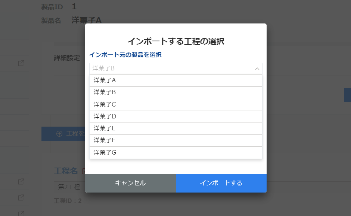The width and height of the screenshot is (351, 216).
Task: Click the インポートする工程の選択 dialog title
Action: pos(176,41)
